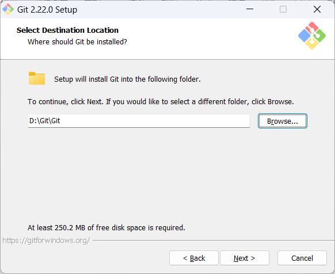Return with the < Back button

tap(194, 258)
